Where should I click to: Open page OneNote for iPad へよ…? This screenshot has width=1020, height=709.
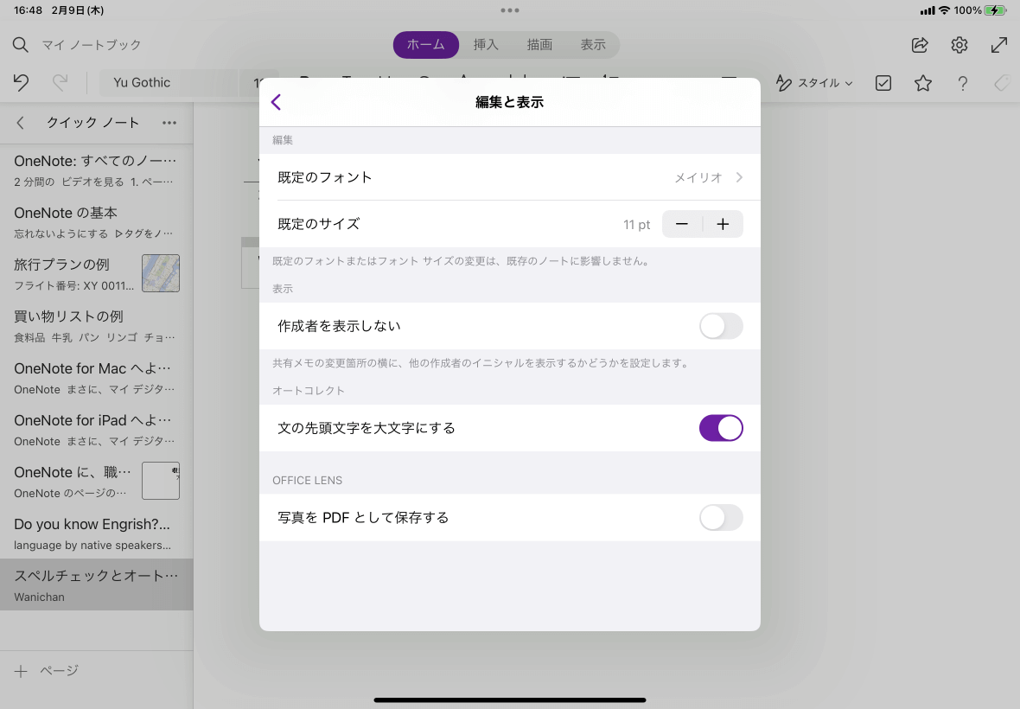point(96,430)
